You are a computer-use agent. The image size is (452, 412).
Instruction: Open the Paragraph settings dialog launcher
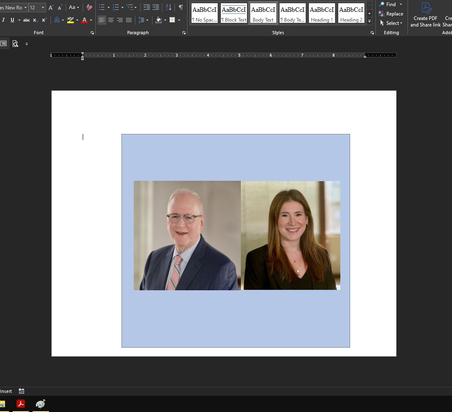pyautogui.click(x=184, y=33)
